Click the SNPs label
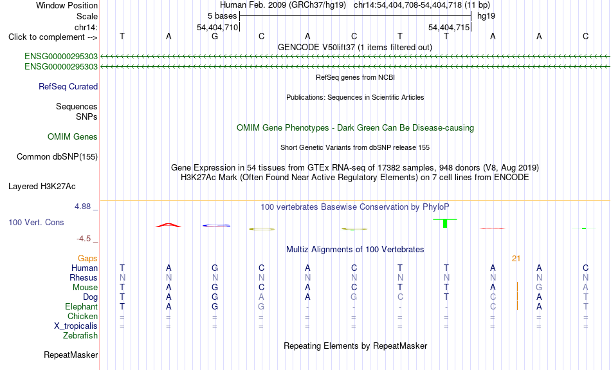This screenshot has width=611, height=370. 87,116
